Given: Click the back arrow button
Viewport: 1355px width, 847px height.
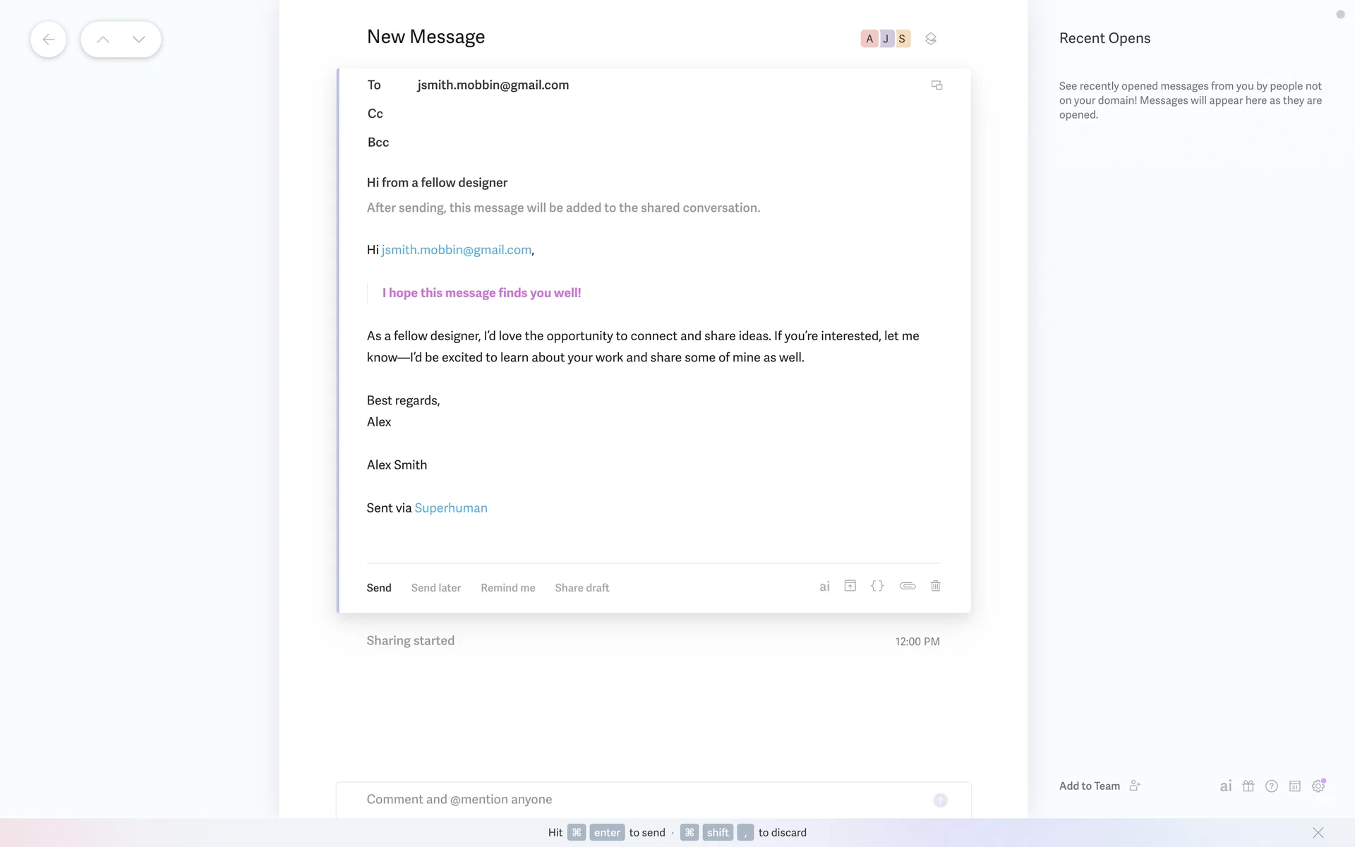Looking at the screenshot, I should 48,40.
